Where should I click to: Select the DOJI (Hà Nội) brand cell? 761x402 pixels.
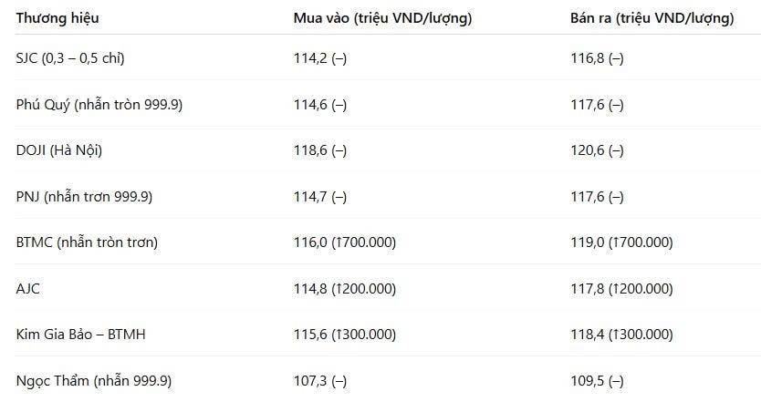[59, 150]
